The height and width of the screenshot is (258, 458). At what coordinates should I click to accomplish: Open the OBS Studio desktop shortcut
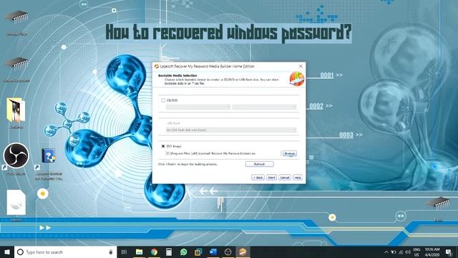point(16,156)
